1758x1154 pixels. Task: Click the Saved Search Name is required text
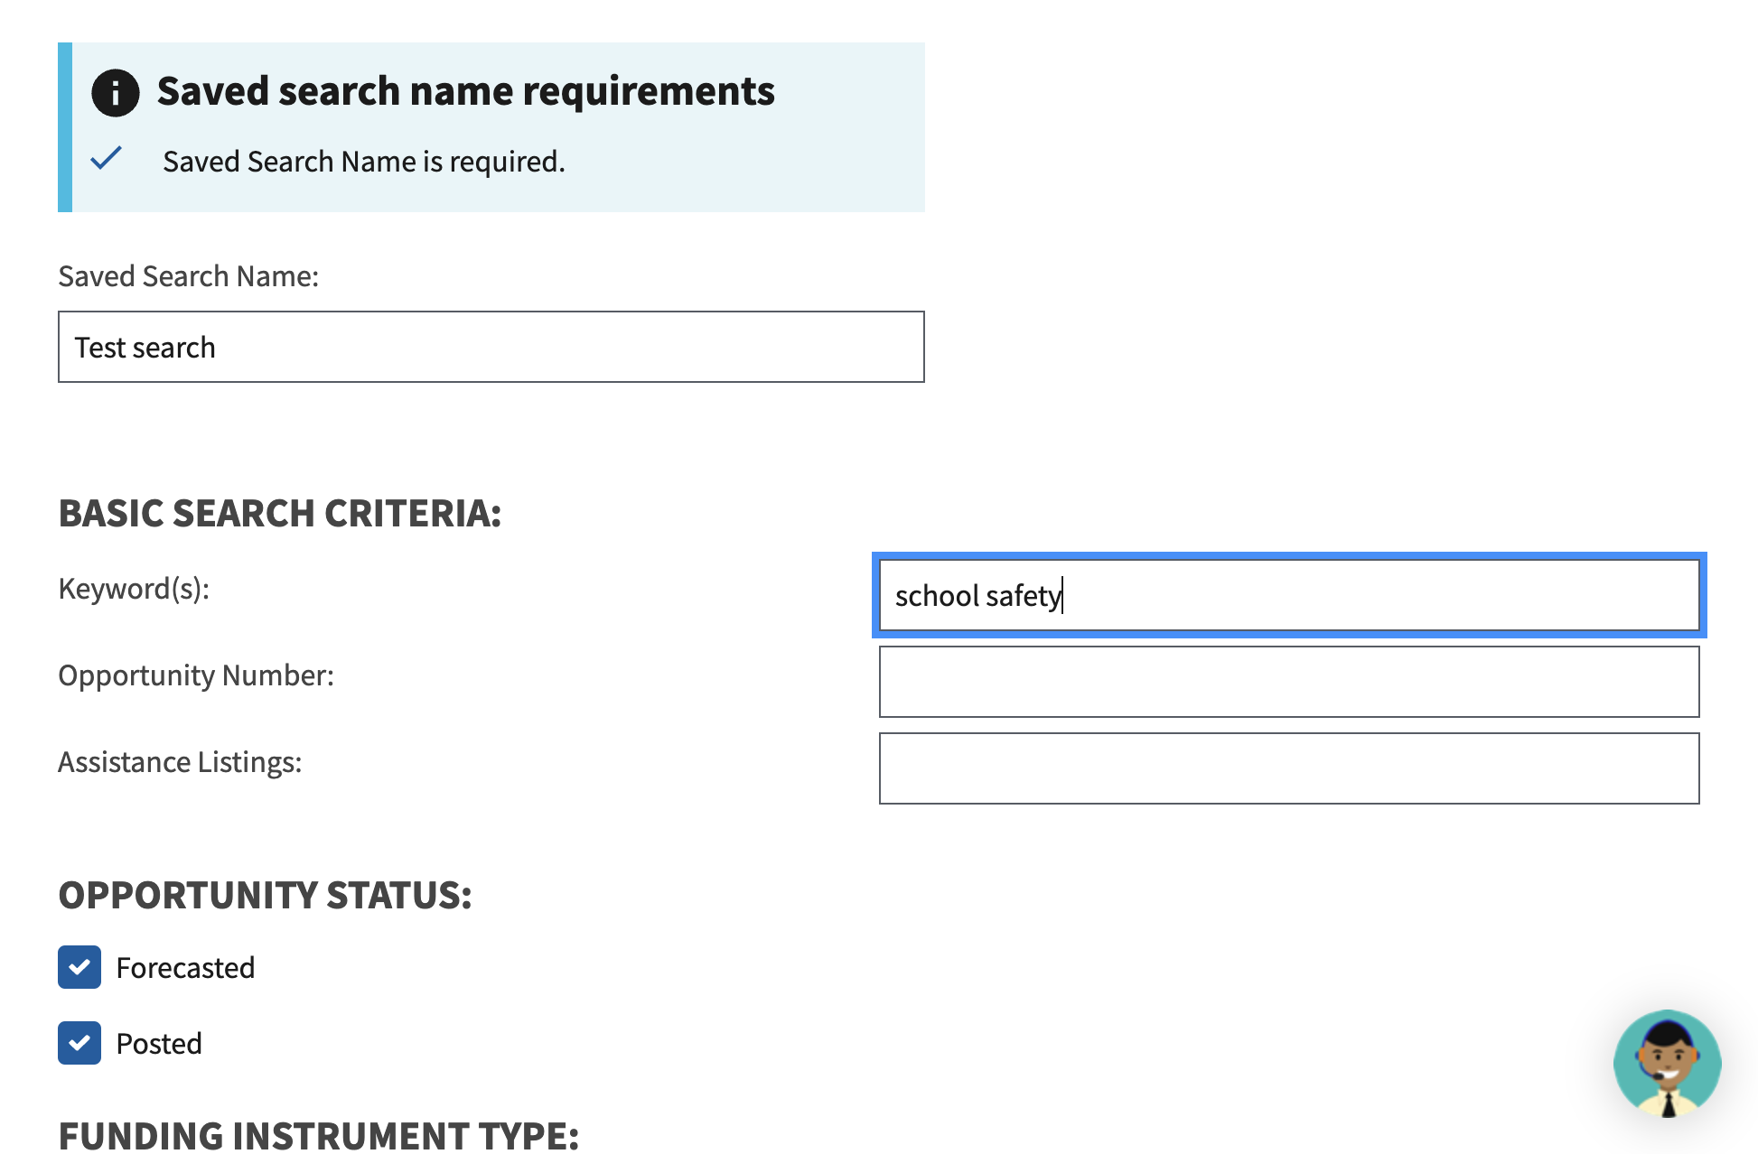(364, 162)
